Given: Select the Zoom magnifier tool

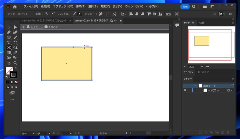Looking at the screenshot, I should pos(15,63).
